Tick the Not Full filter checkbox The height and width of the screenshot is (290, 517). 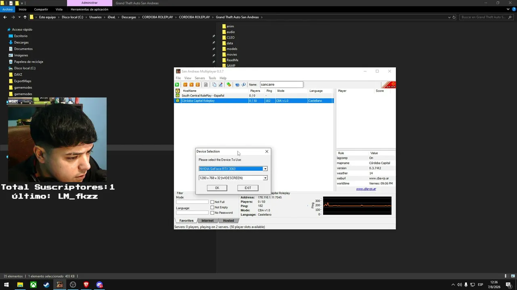click(x=212, y=202)
